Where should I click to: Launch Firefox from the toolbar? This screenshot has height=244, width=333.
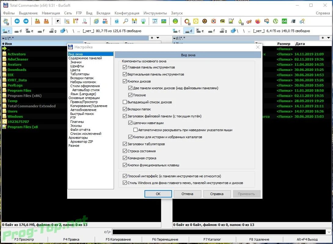tap(258, 21)
